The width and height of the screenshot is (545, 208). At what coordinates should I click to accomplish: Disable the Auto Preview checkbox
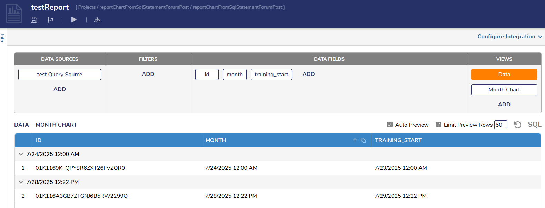[x=390, y=125]
